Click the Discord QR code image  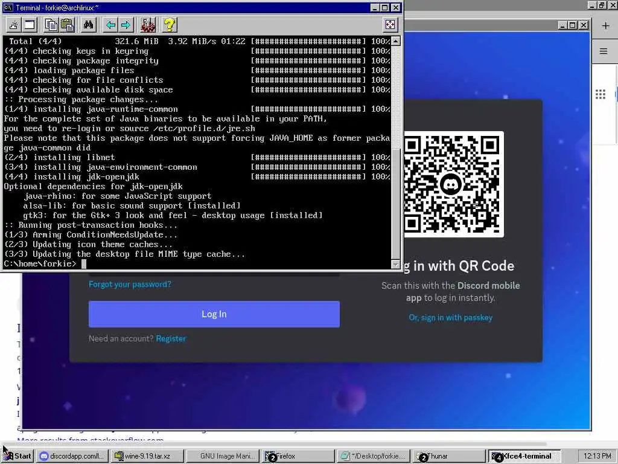pos(453,184)
